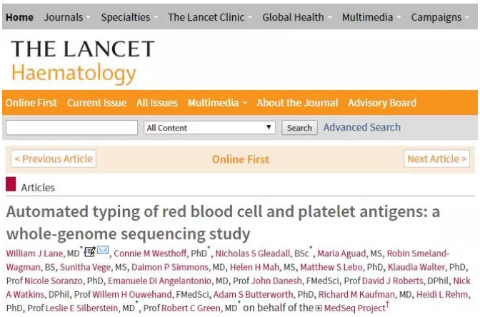Expand the MedSeq Project plus icon
This screenshot has width=480, height=317.
[x=319, y=308]
